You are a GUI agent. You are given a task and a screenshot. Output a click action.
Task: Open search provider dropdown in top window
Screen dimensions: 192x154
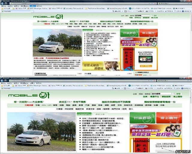click(191, 3)
